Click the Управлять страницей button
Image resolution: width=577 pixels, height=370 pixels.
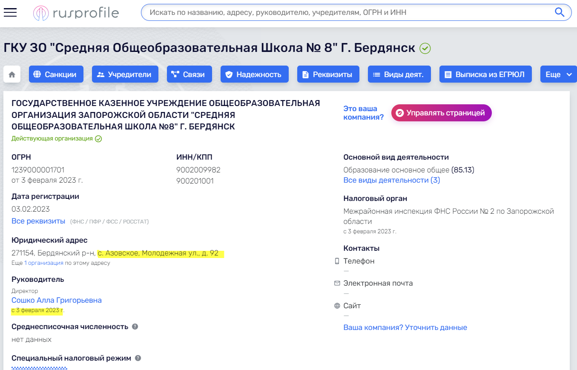441,113
